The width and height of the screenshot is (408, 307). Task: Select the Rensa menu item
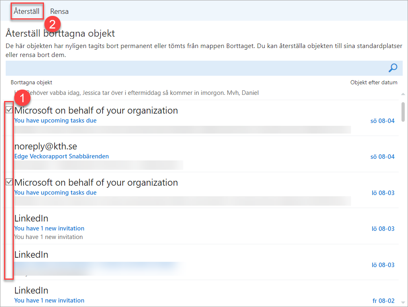(x=59, y=11)
